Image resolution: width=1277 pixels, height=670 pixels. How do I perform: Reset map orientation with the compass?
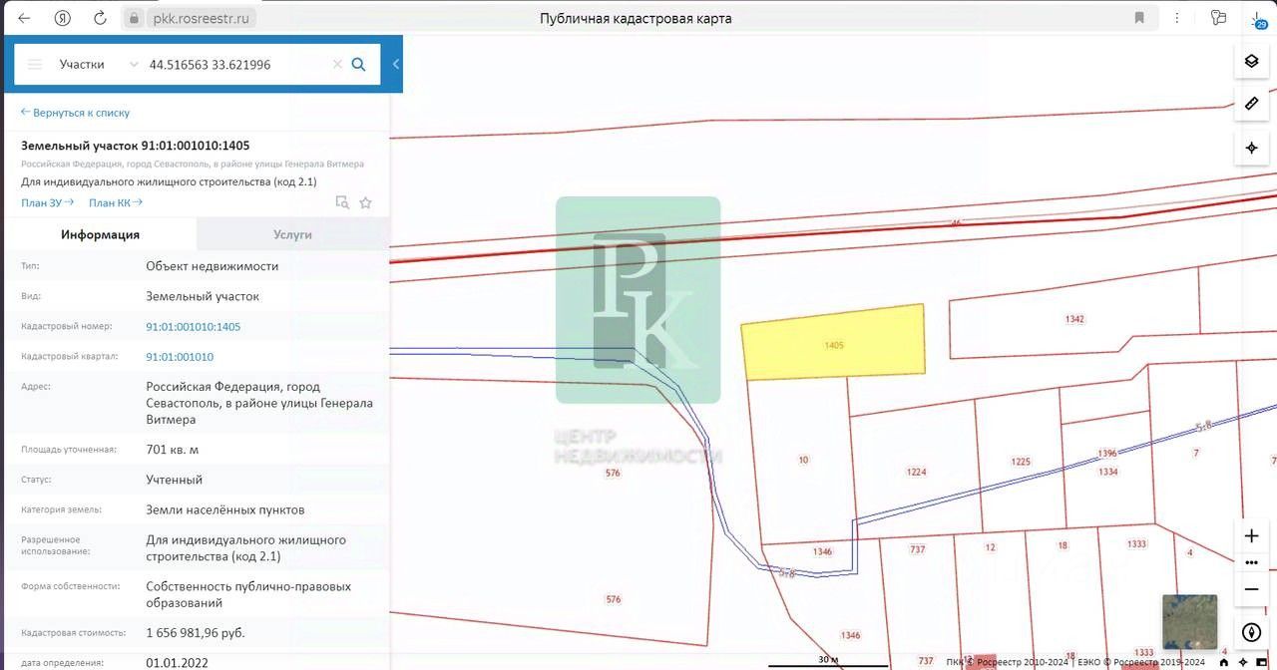click(1251, 632)
